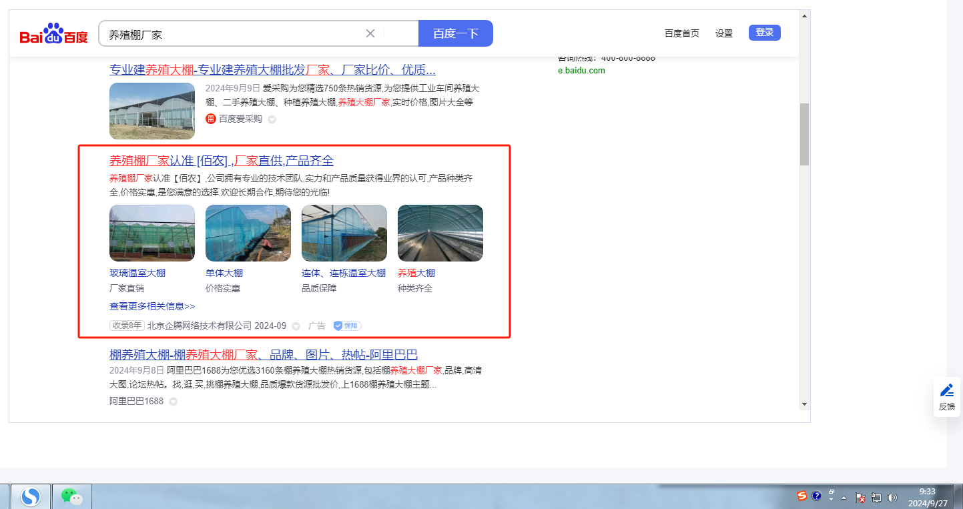Click the 百度爱采购 source name
This screenshot has width=963, height=509.
[x=240, y=119]
